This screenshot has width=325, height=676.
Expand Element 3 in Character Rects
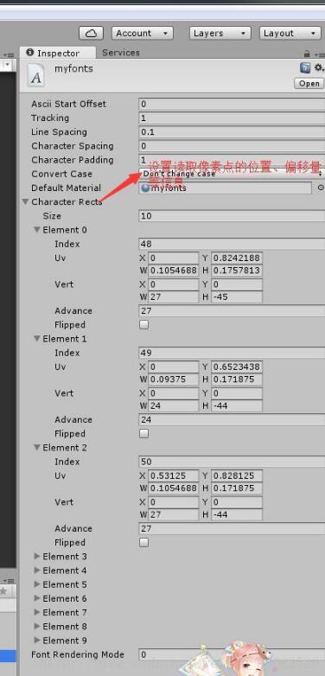[x=37, y=556]
